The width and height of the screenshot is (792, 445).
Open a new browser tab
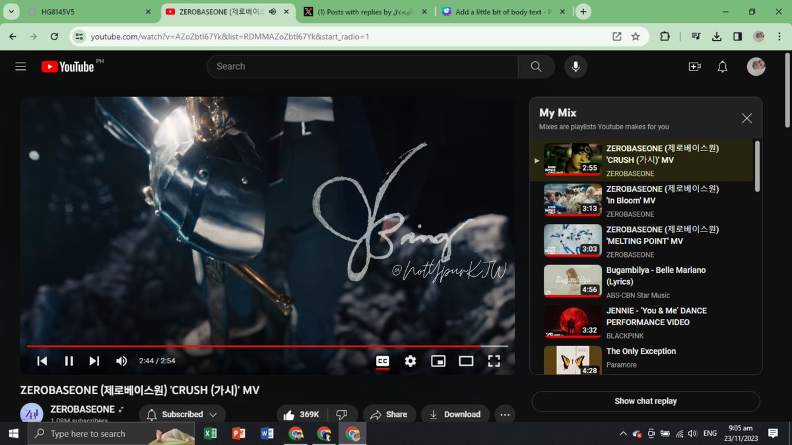click(x=583, y=12)
